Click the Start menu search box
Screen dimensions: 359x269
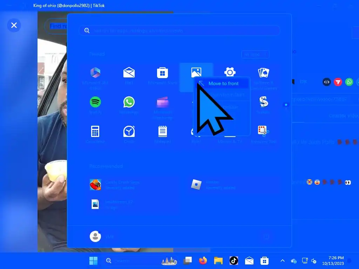coord(179,30)
